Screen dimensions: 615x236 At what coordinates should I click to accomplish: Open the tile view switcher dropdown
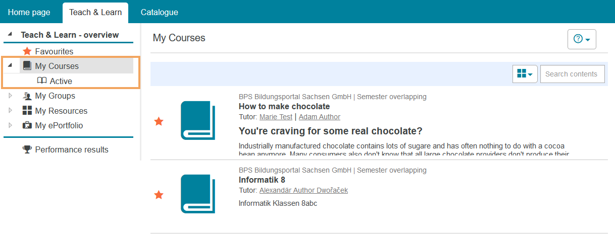[x=525, y=74]
